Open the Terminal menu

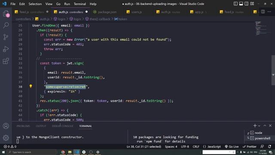80,4
